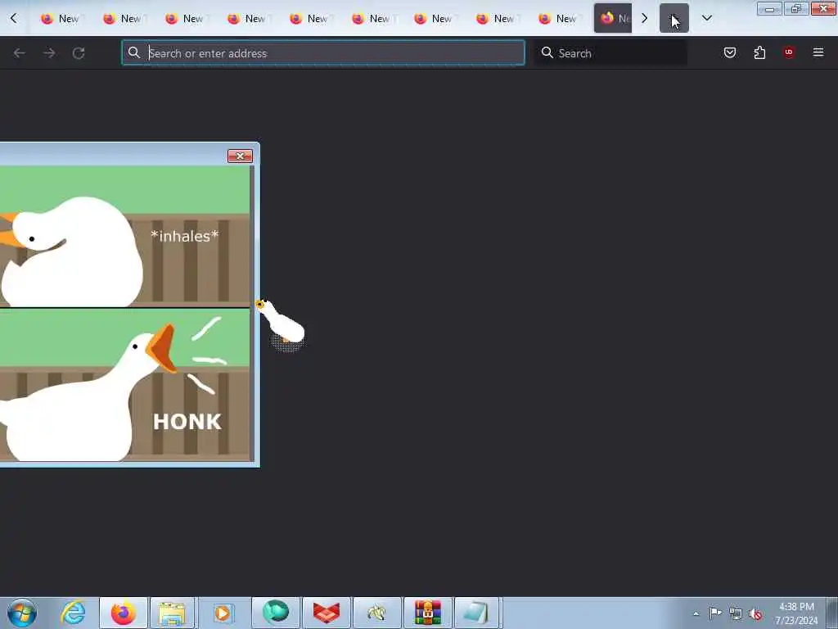Click the Show desktop strip
The image size is (838, 629).
tap(832, 613)
